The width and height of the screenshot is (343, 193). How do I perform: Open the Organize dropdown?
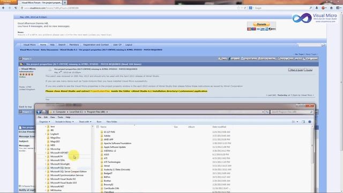point(44,122)
